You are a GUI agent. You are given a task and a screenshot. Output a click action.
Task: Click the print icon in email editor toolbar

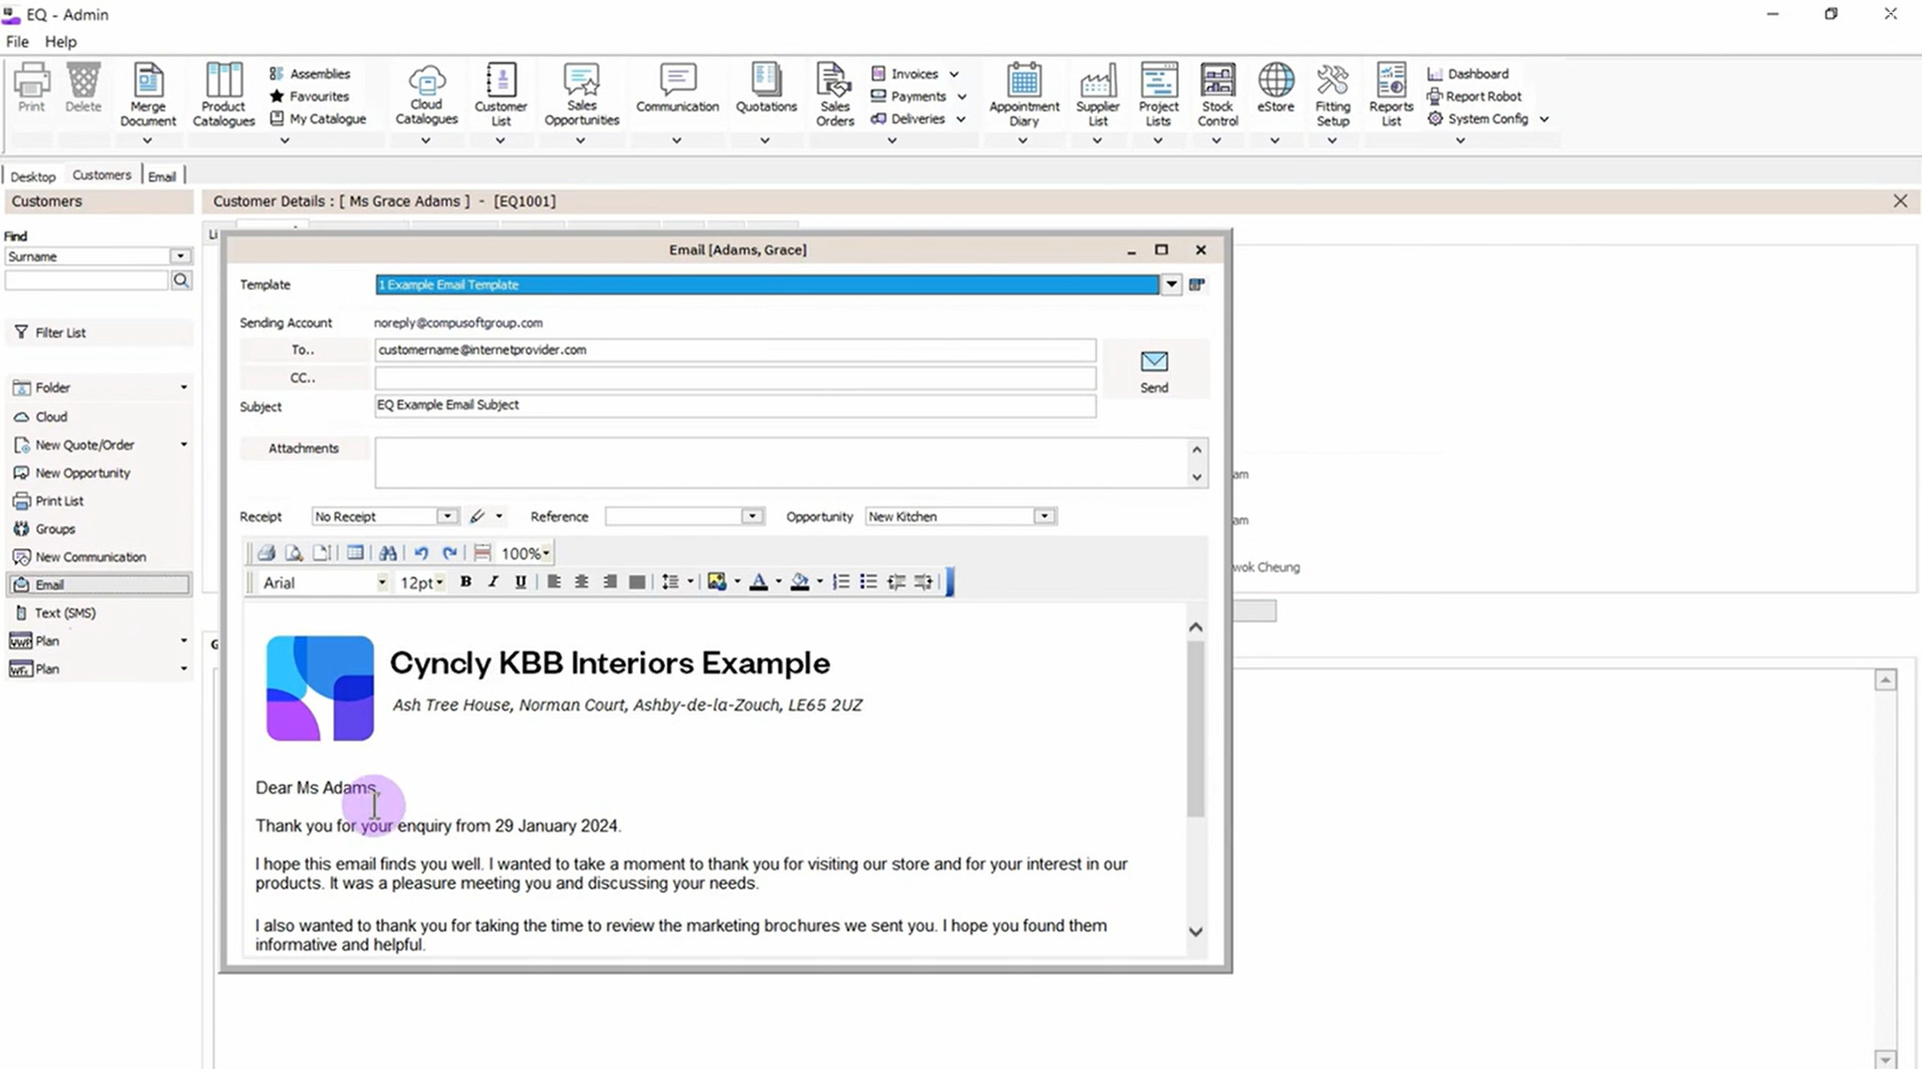pyautogui.click(x=265, y=553)
